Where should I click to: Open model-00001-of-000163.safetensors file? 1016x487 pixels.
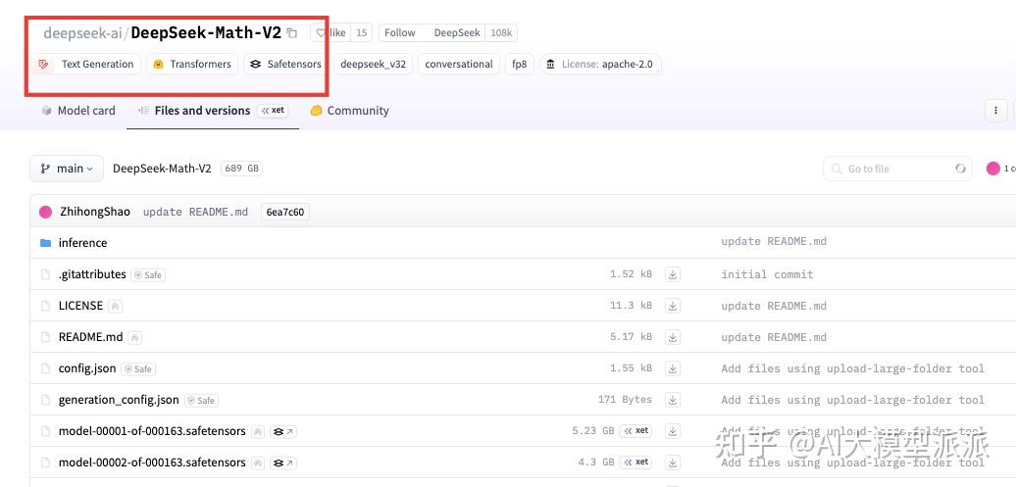click(x=152, y=431)
